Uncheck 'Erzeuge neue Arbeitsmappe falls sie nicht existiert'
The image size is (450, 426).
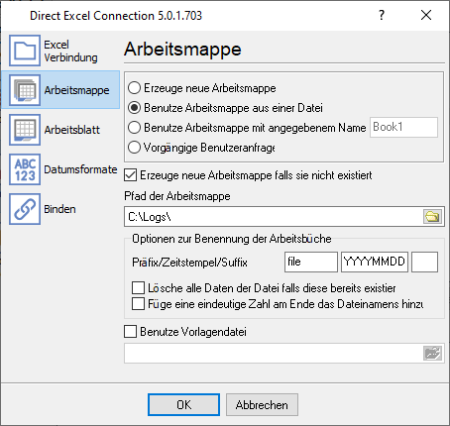[131, 175]
